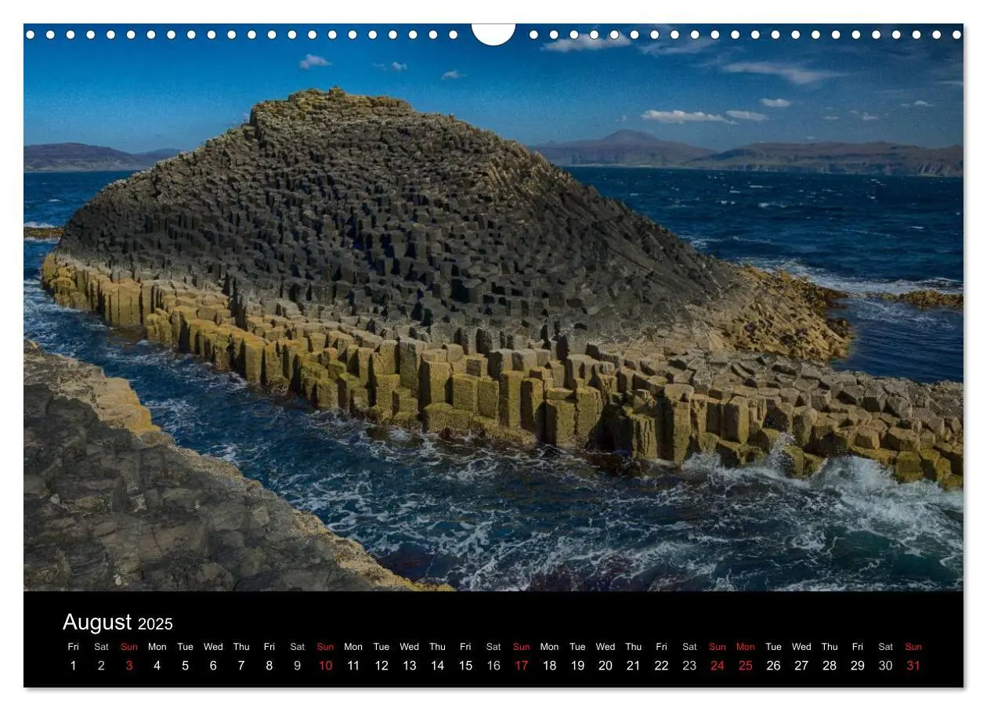
Task: Select date 8 under Fri
Action: (269, 666)
